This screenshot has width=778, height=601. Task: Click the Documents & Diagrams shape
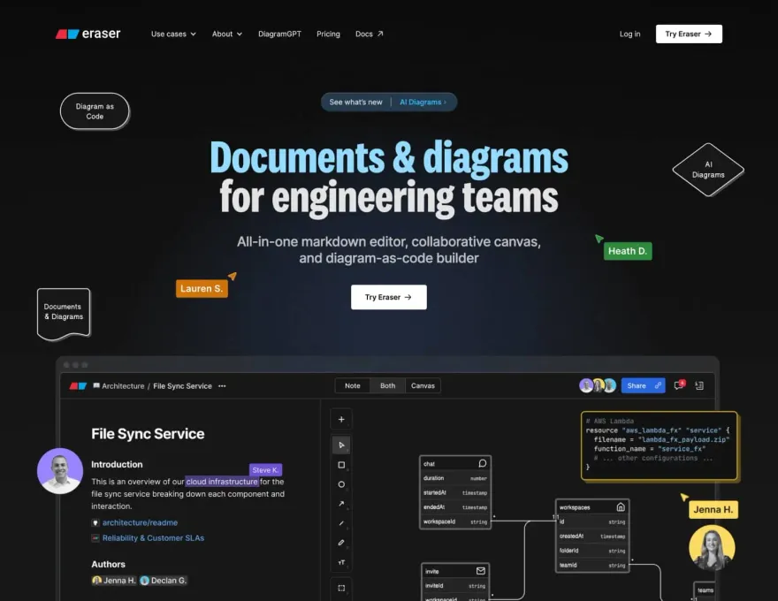[x=64, y=314]
